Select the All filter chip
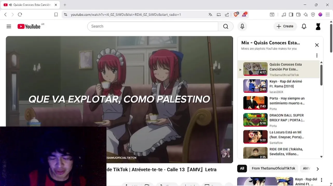Viewport: 333px width, 186px height. point(242,168)
